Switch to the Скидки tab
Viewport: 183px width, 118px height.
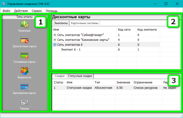pyautogui.click(x=59, y=76)
